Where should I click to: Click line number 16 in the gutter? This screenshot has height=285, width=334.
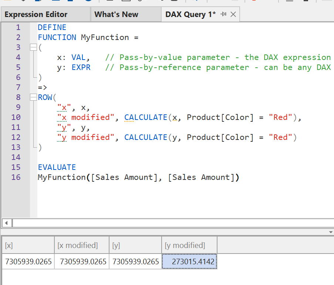tap(16, 177)
